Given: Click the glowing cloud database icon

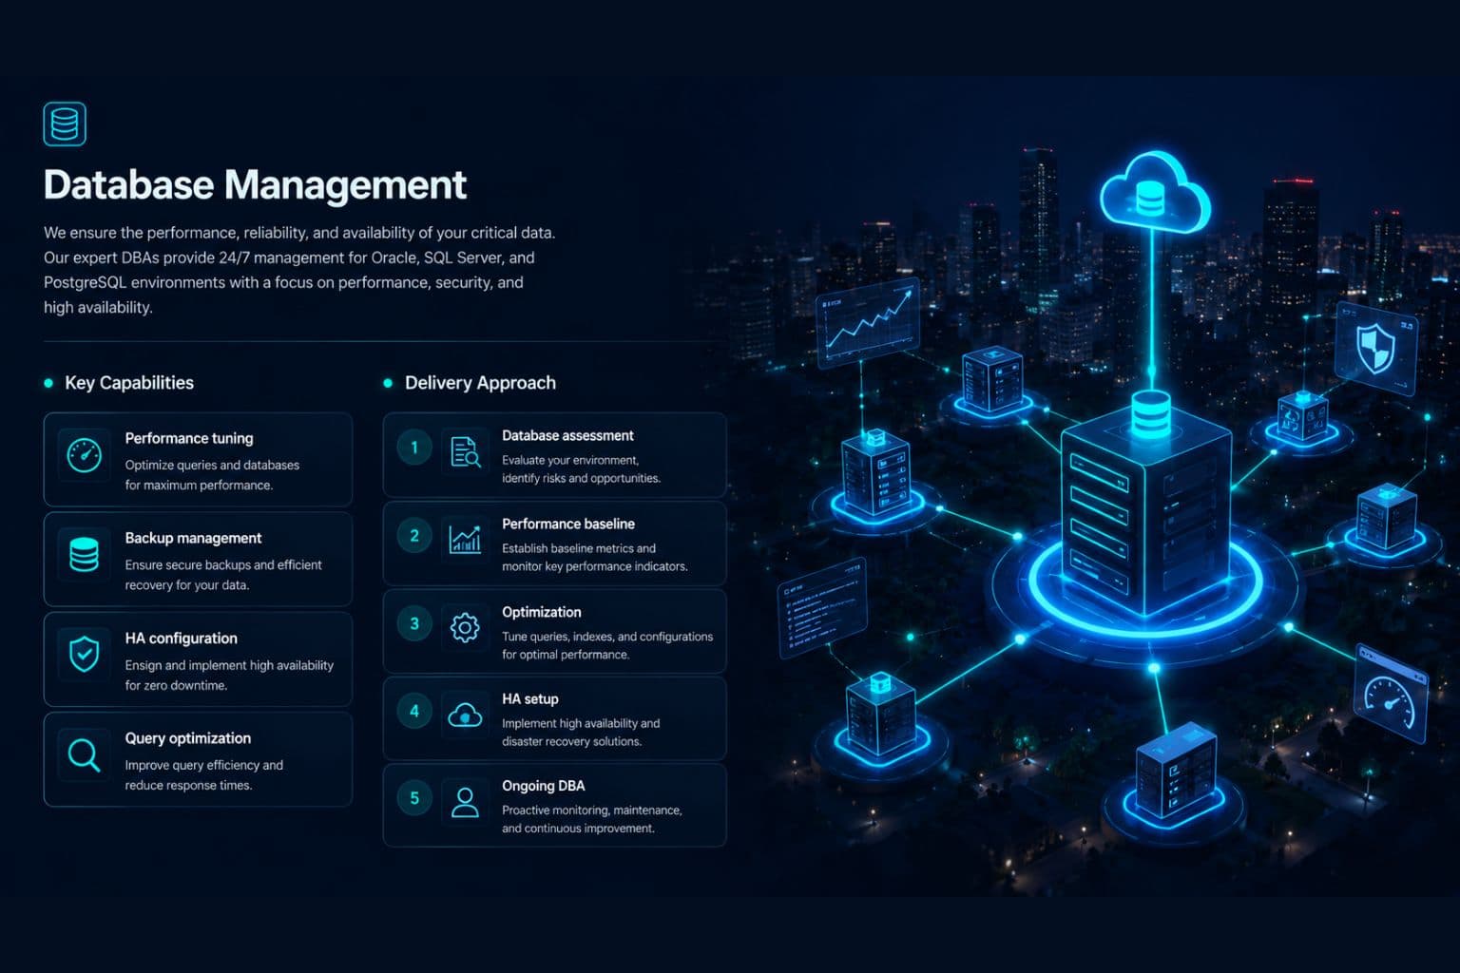Looking at the screenshot, I should click(x=1154, y=193).
